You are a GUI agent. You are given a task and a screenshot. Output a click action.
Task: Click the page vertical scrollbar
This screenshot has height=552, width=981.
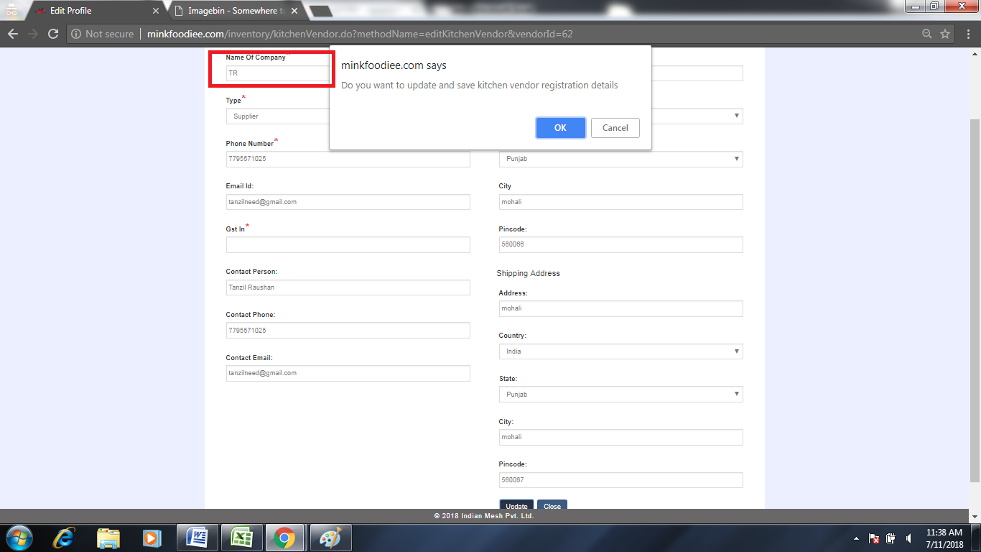click(x=975, y=302)
